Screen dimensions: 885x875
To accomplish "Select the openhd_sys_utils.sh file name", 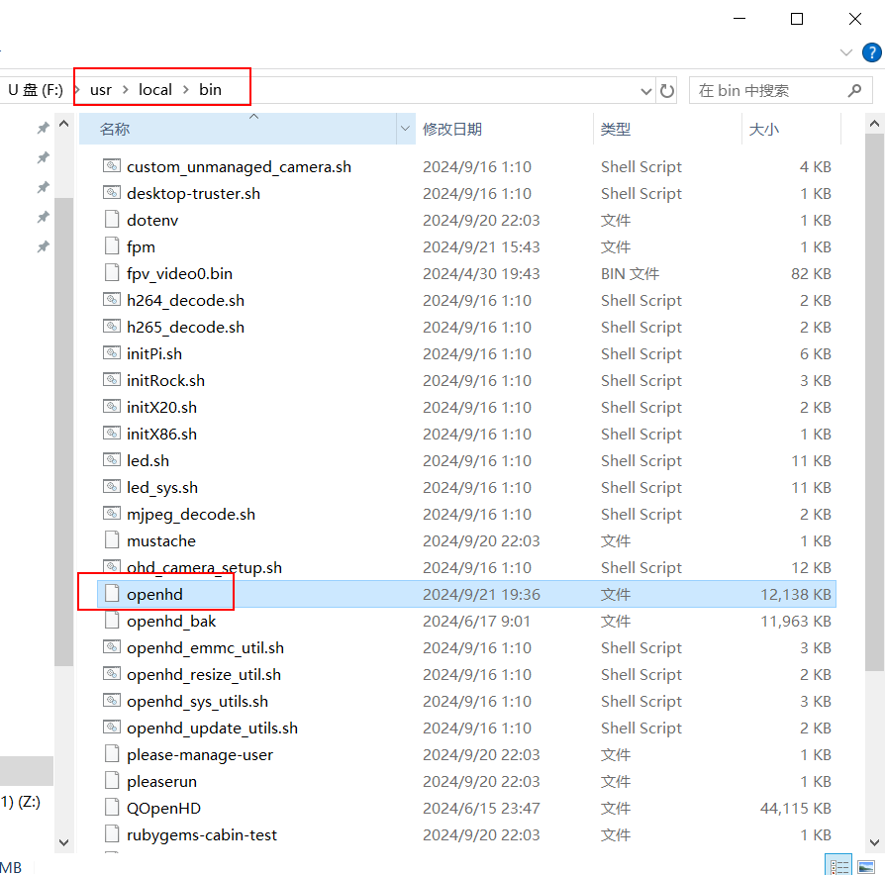I will pos(198,701).
